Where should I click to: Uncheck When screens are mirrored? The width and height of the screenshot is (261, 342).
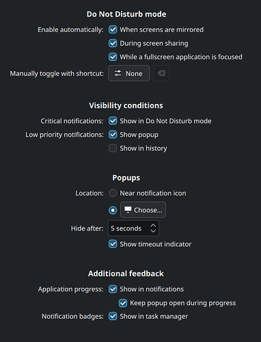pyautogui.click(x=113, y=29)
